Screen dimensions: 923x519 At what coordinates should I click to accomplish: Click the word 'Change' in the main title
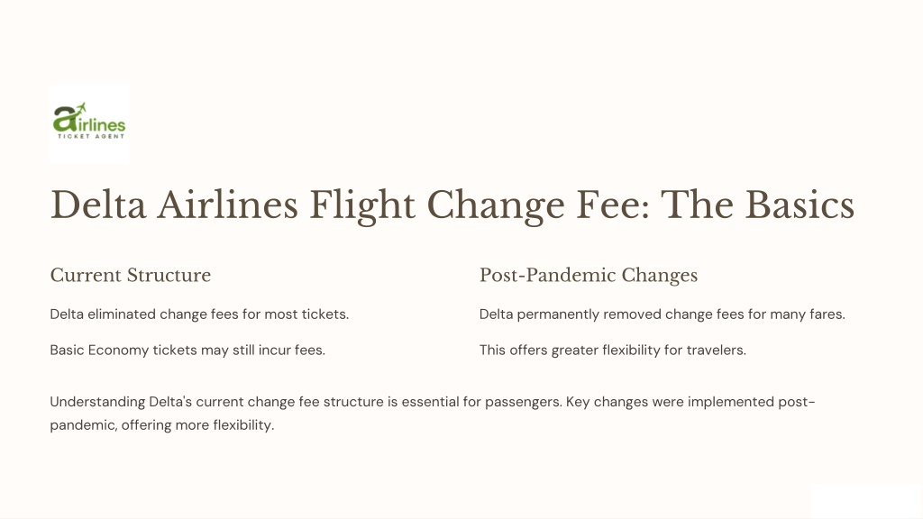[x=496, y=205]
